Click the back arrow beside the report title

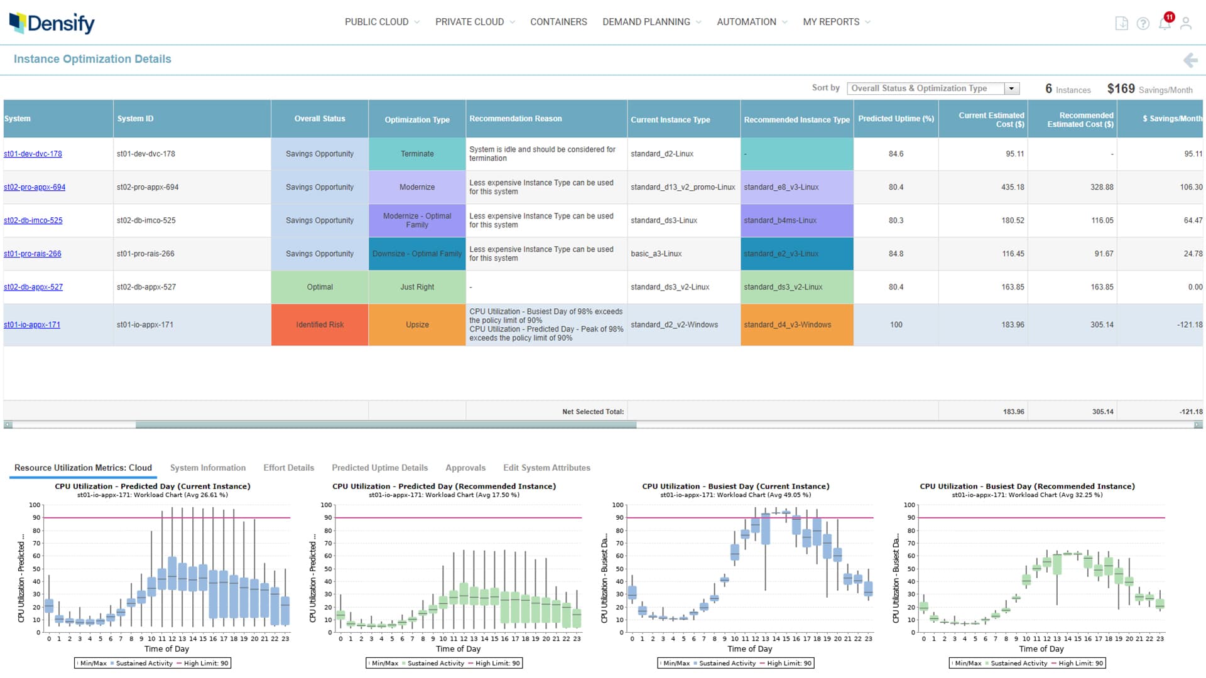pos(1192,60)
